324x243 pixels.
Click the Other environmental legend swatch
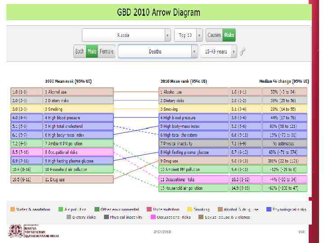click(x=97, y=209)
